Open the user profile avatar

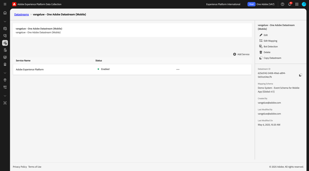click(x=304, y=4)
